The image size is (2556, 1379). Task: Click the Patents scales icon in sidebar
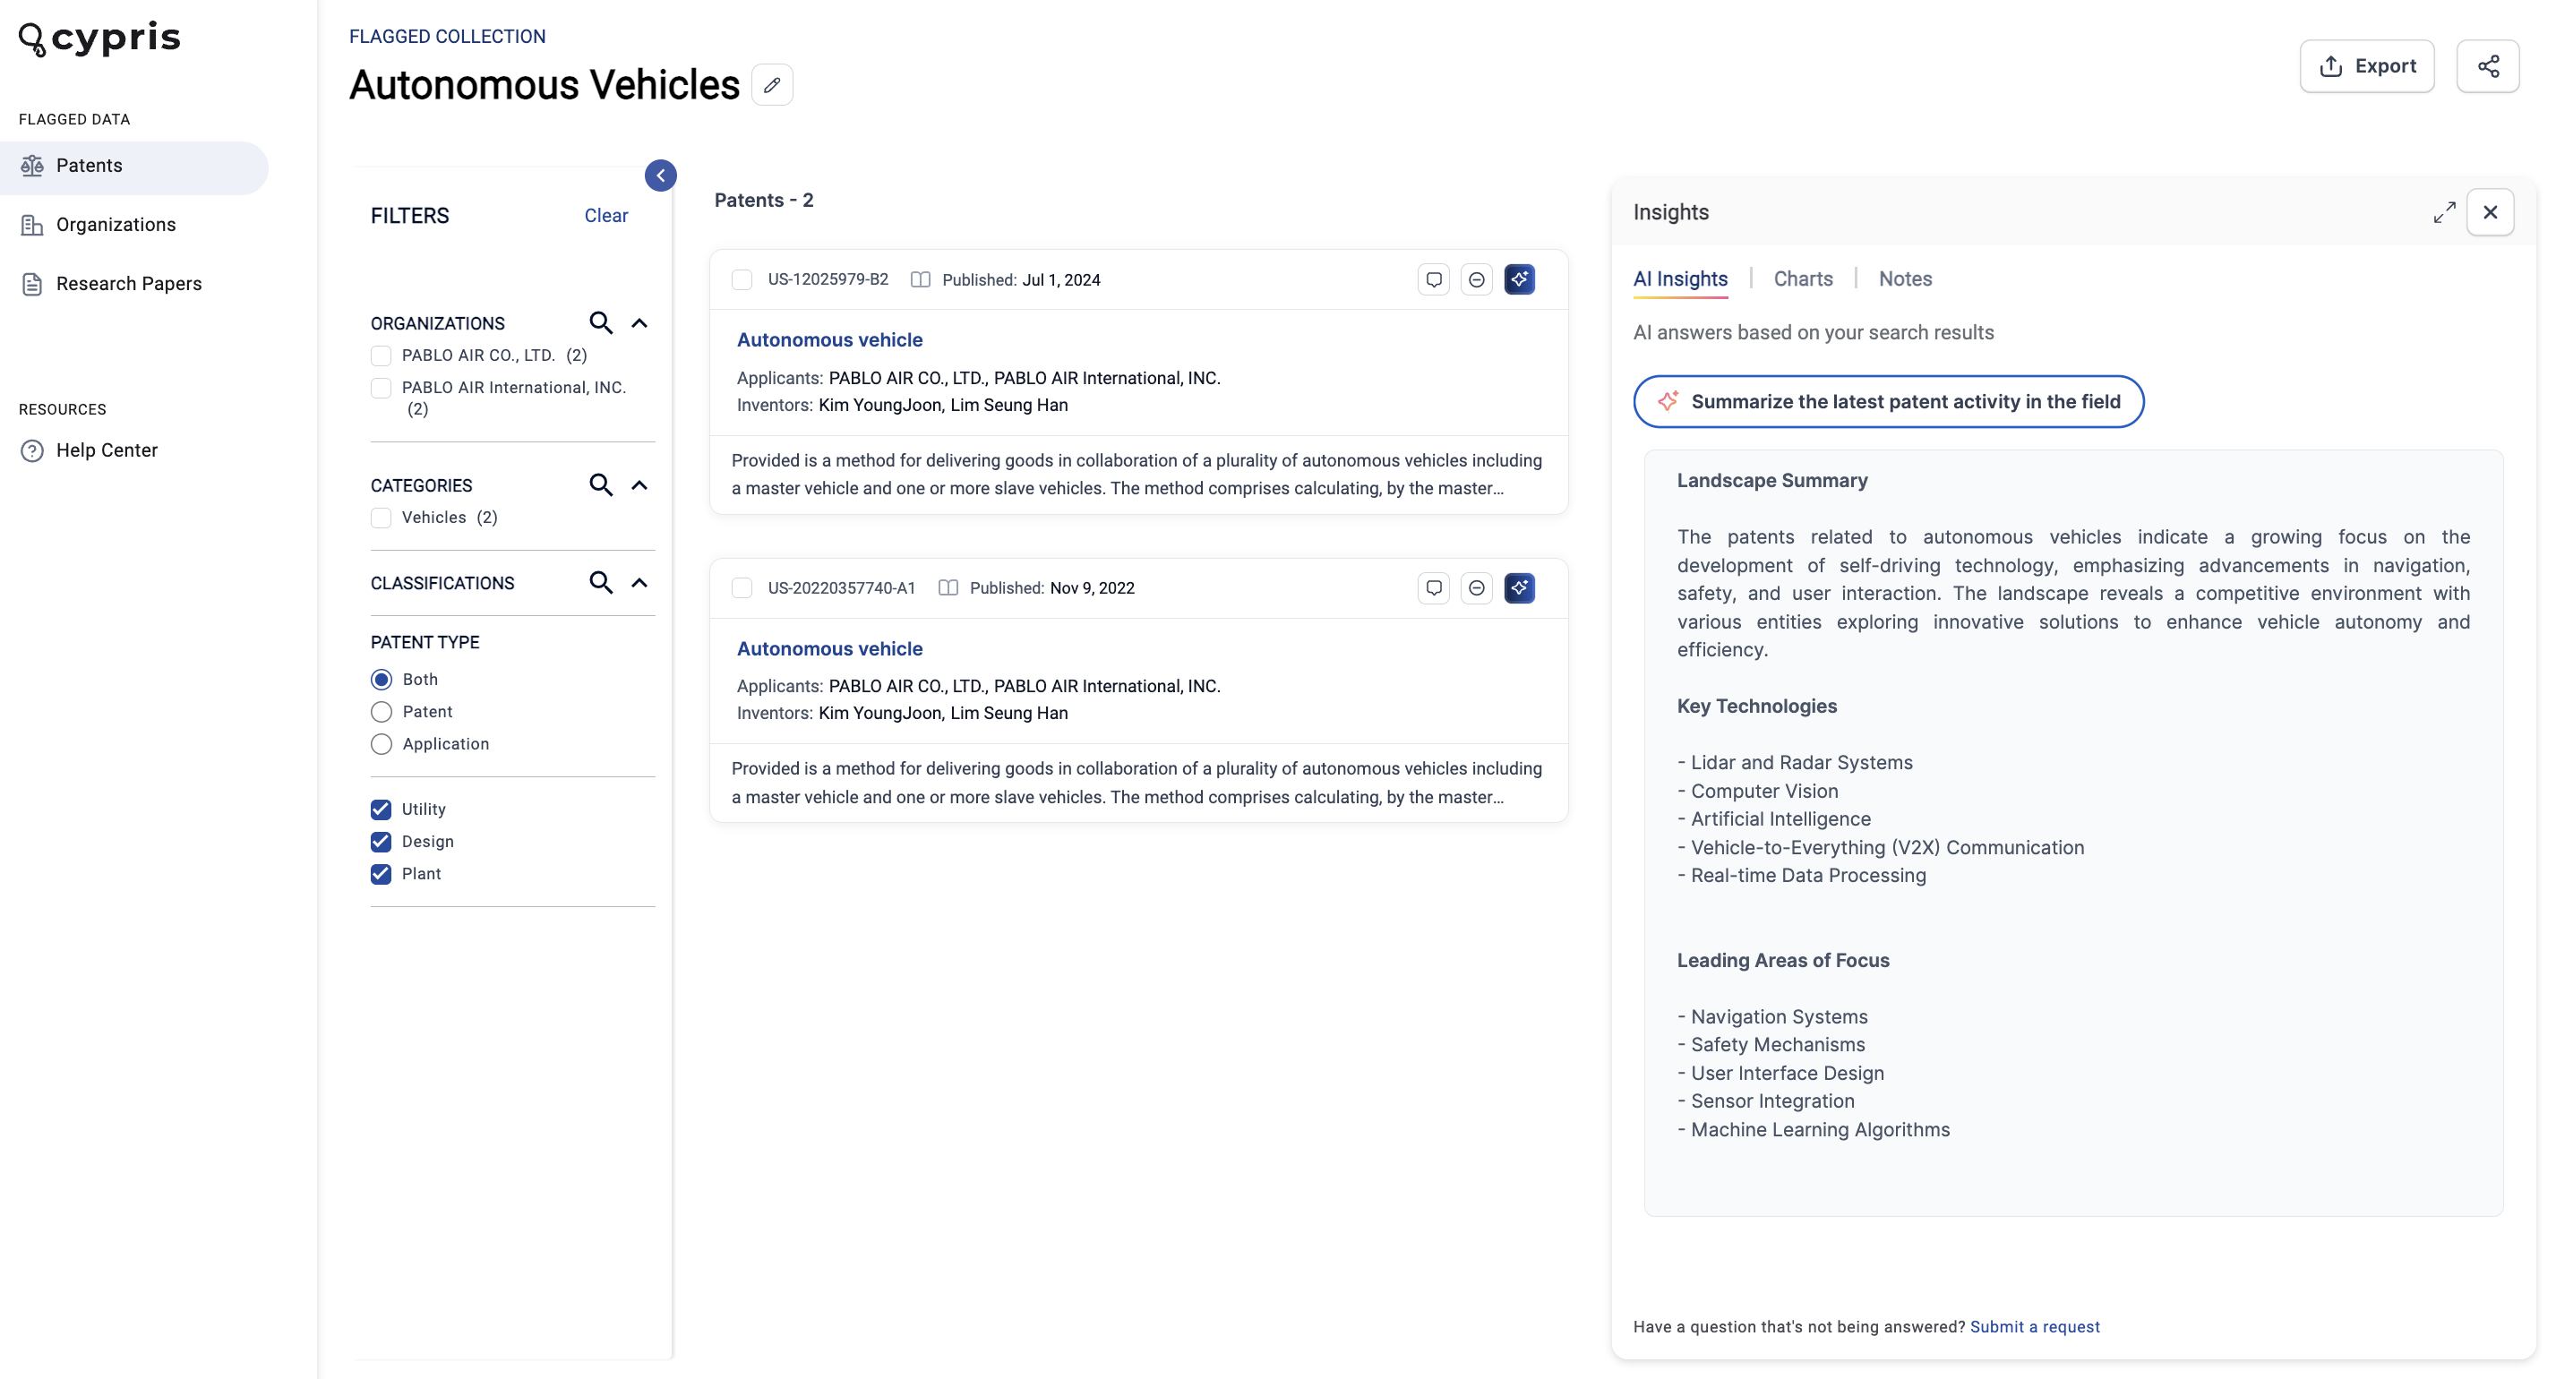pos(31,166)
